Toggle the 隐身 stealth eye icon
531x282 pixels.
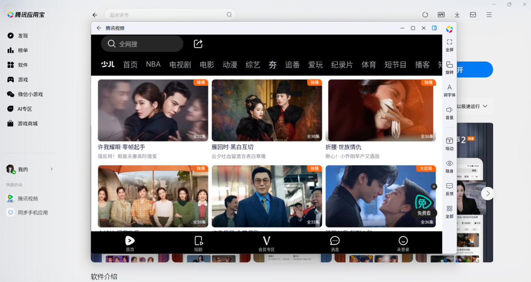click(x=449, y=163)
